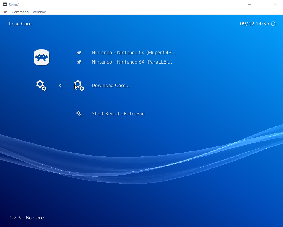Click the small gear icon beside Start Remote RetroPad
Viewport: 283px width, 227px height.
pyautogui.click(x=79, y=114)
